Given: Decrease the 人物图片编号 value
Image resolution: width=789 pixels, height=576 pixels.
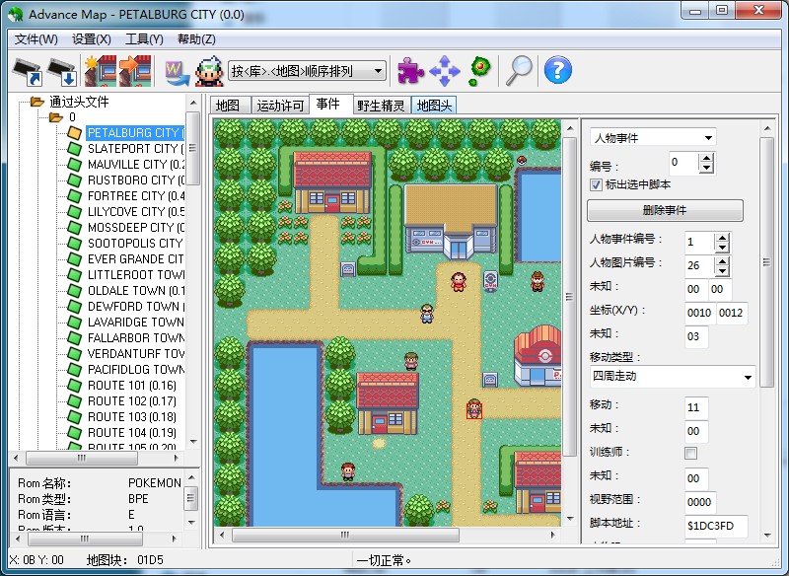Looking at the screenshot, I should click(x=723, y=270).
